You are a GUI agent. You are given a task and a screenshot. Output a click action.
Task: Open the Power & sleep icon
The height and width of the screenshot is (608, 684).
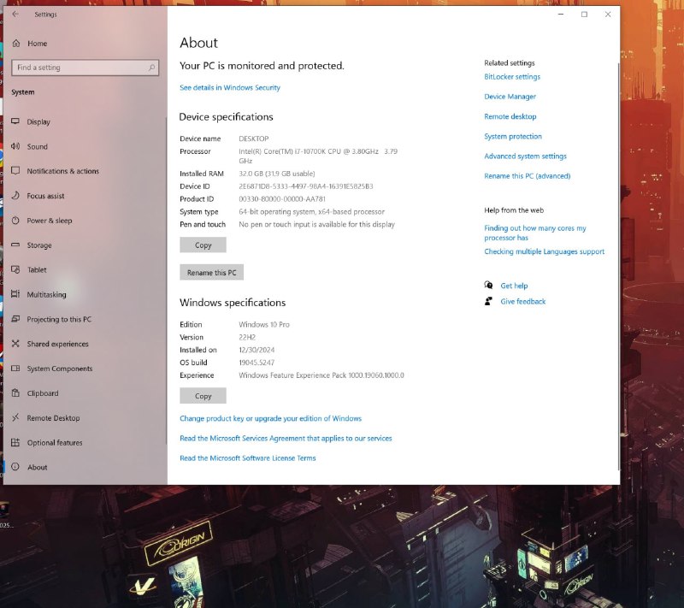tap(15, 221)
